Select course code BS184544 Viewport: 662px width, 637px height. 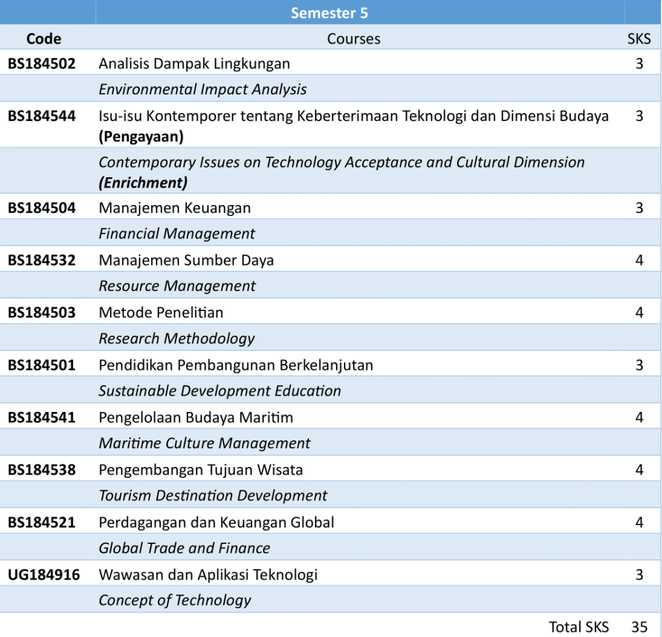click(x=41, y=116)
